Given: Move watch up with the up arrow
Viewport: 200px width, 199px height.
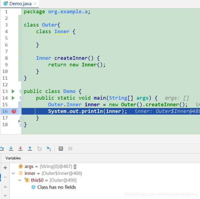Looking at the screenshot, I should point(5,187).
